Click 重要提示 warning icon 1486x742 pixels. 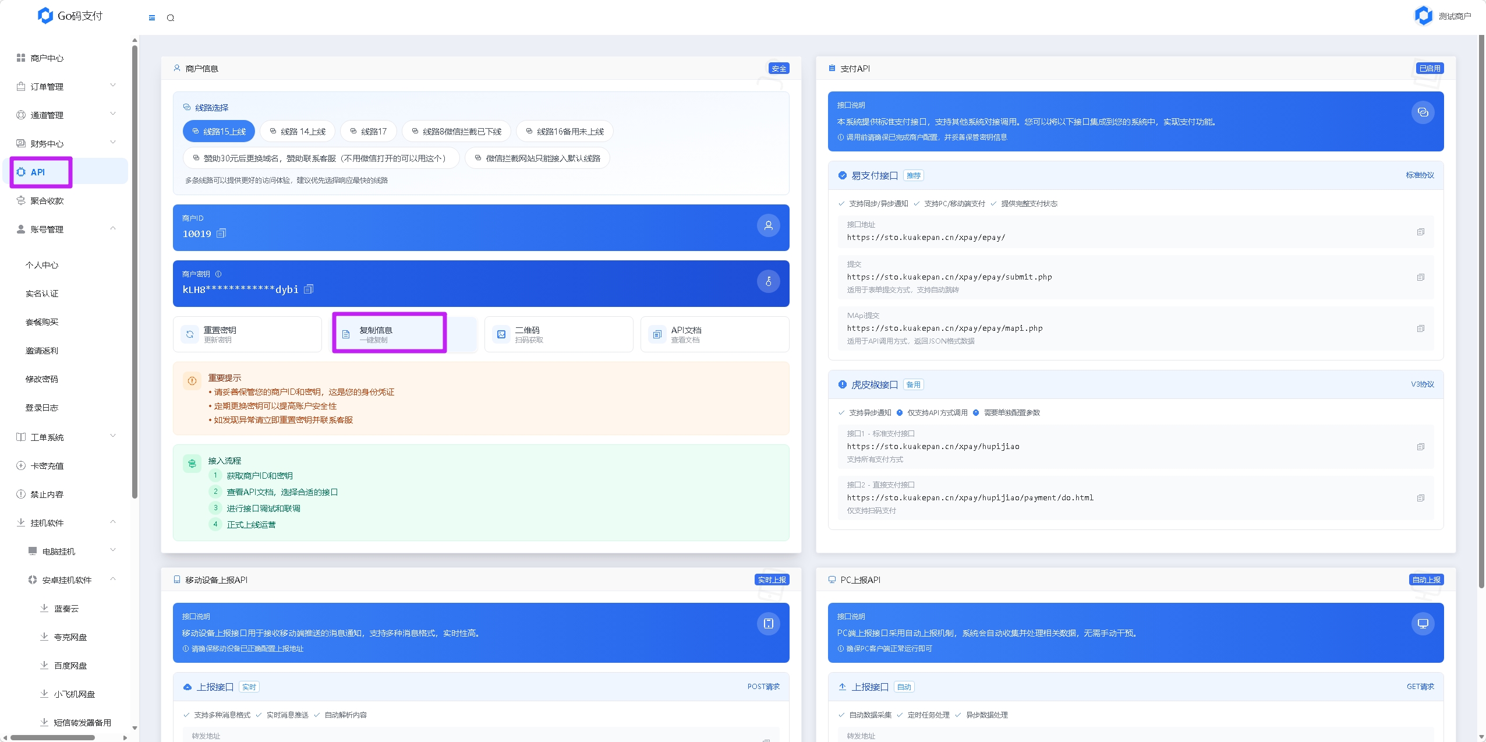192,381
